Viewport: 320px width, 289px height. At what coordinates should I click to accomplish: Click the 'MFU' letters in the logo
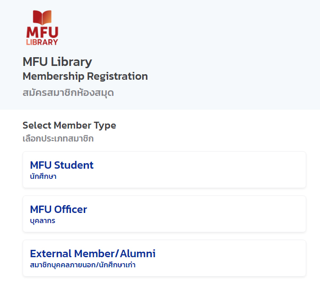coord(42,32)
